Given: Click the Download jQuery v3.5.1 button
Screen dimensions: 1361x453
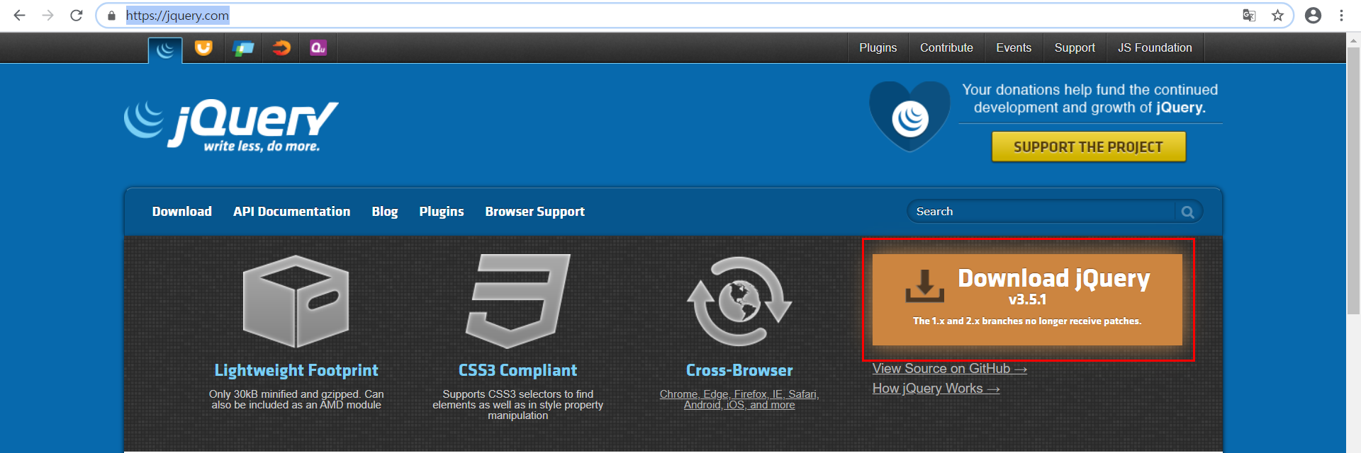Looking at the screenshot, I should coord(1027,299).
